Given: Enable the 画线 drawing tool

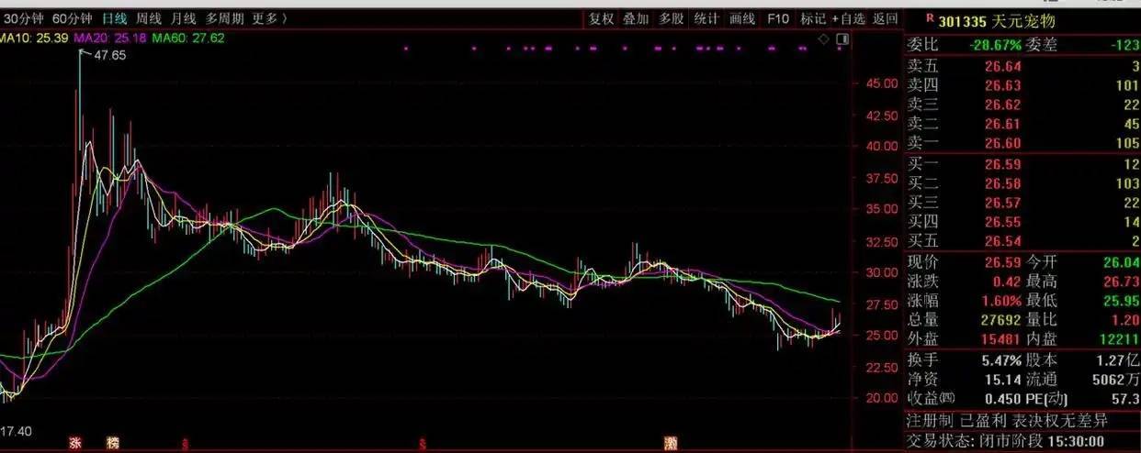Looking at the screenshot, I should [x=741, y=18].
